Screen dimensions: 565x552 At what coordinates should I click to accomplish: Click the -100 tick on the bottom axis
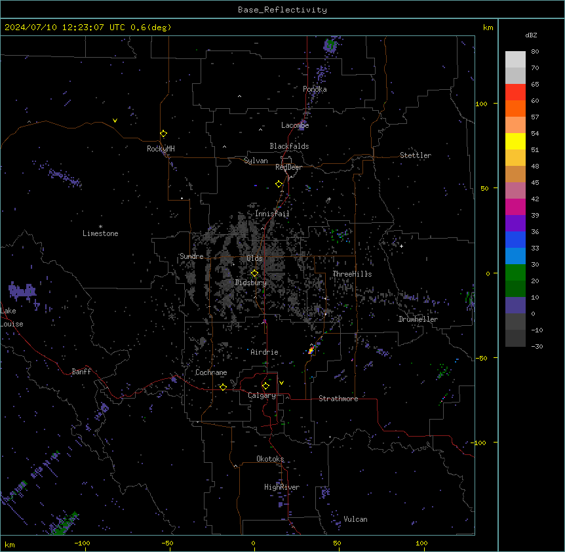point(82,543)
